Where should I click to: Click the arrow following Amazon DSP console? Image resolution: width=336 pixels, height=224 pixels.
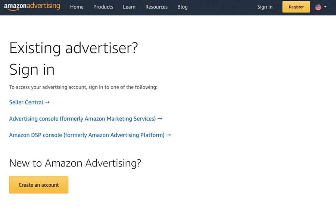[x=169, y=135]
